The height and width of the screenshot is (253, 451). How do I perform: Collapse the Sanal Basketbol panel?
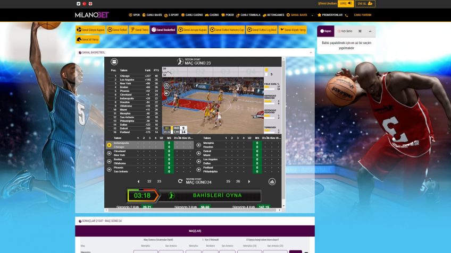coord(311,53)
